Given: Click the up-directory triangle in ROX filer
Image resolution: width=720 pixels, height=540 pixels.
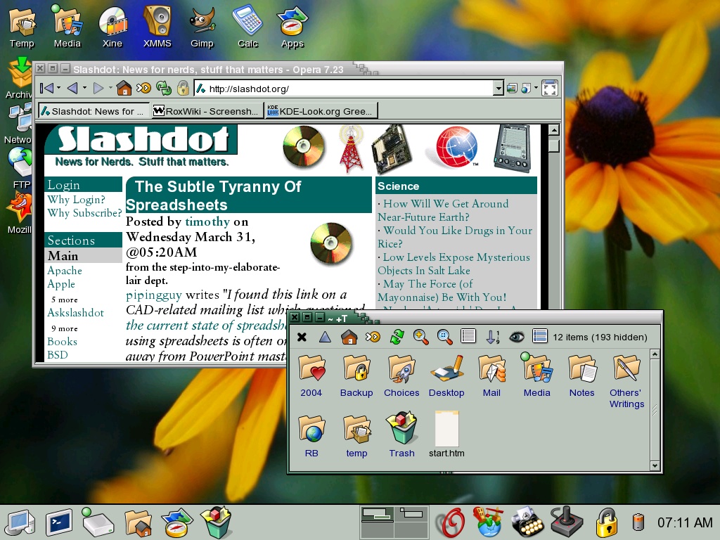Looking at the screenshot, I should click(x=325, y=337).
